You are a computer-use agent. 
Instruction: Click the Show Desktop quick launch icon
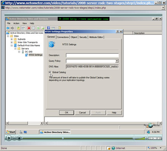pyautogui.click(x=25, y=132)
